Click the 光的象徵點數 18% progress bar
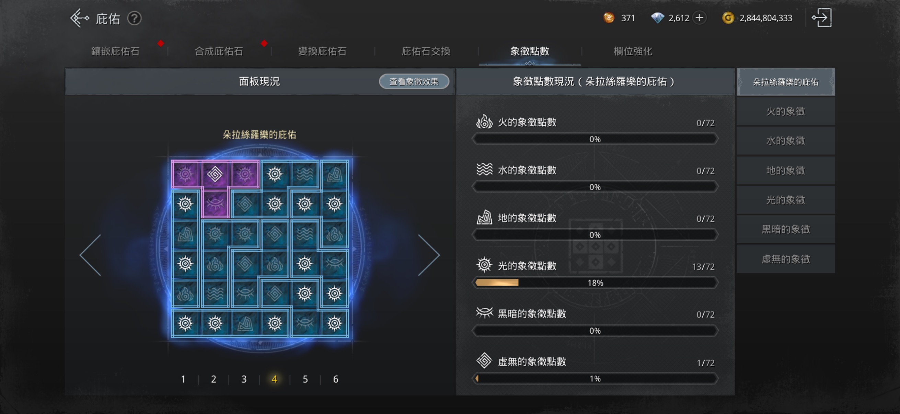Image resolution: width=900 pixels, height=414 pixels. [x=595, y=283]
